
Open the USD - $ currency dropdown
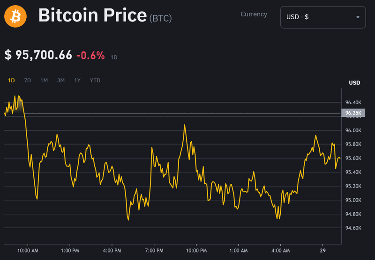coord(322,17)
